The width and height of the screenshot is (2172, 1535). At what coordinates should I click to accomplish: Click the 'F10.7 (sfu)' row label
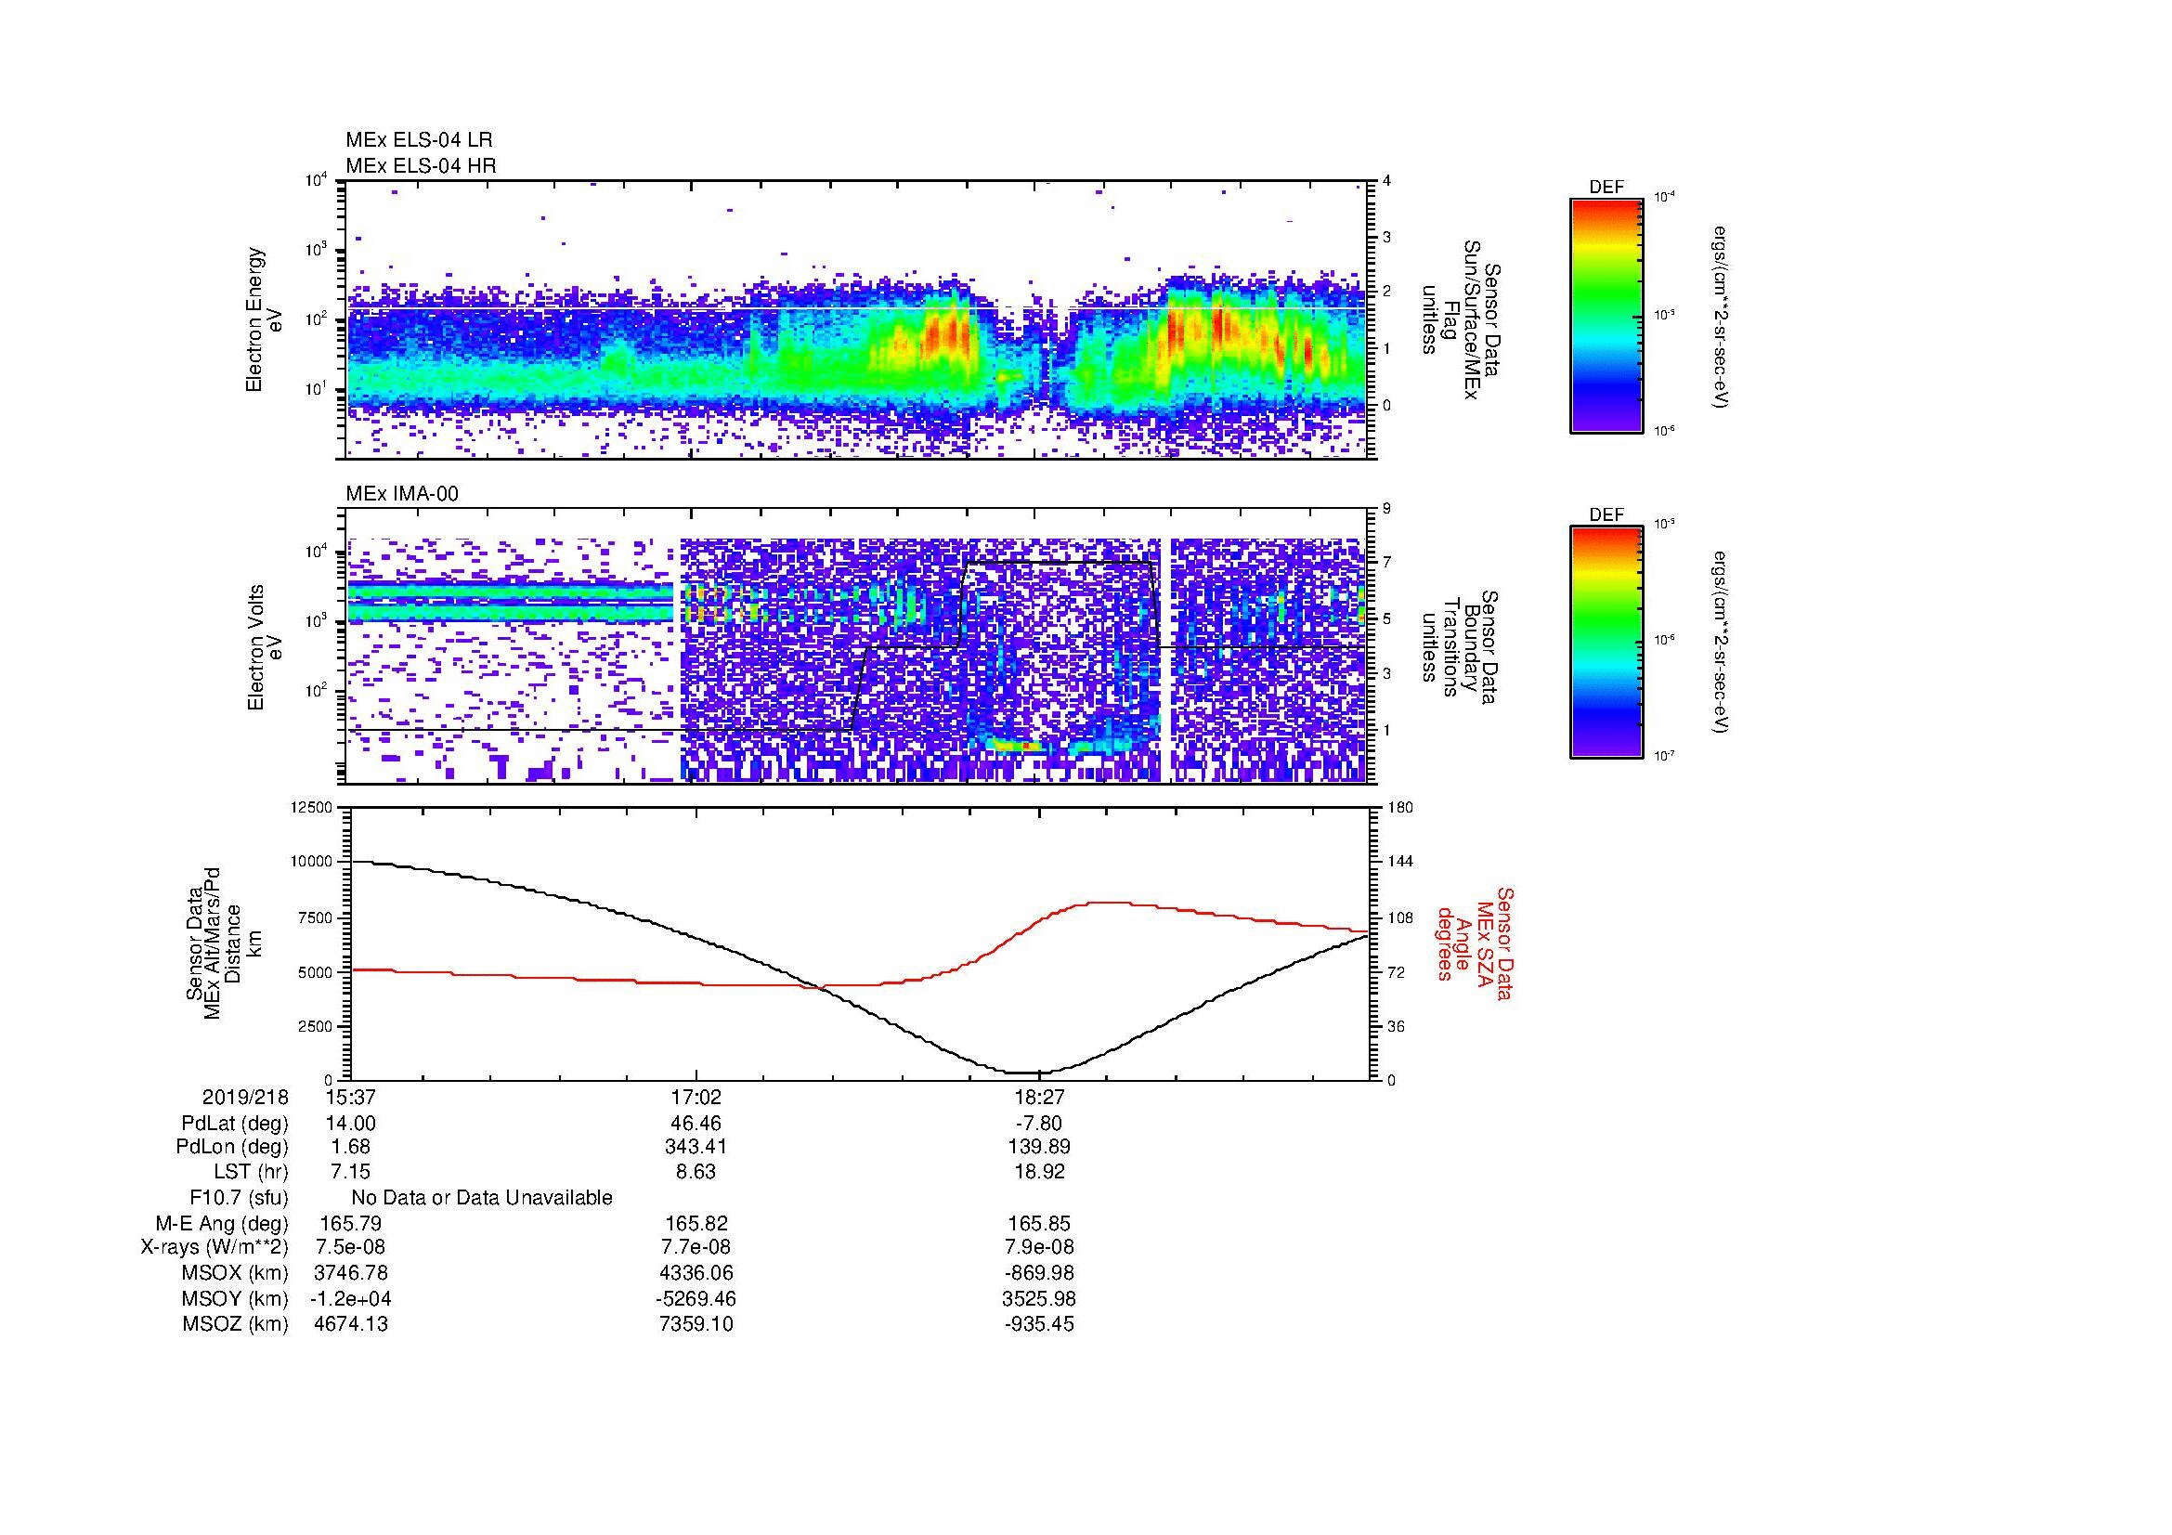[239, 1198]
